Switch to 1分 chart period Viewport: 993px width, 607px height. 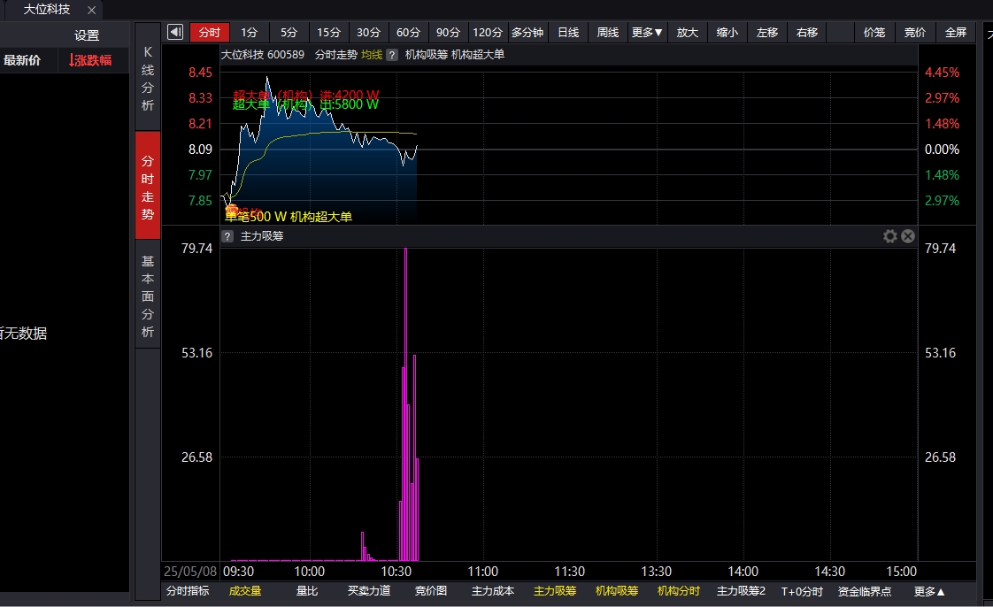[x=249, y=32]
